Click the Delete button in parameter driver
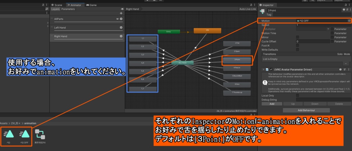 pyautogui.click(x=339, y=104)
